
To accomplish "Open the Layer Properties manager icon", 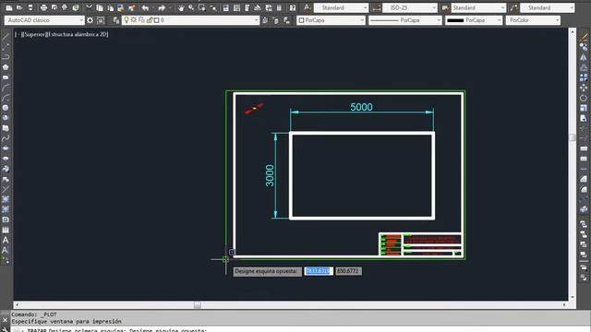I will (x=116, y=20).
